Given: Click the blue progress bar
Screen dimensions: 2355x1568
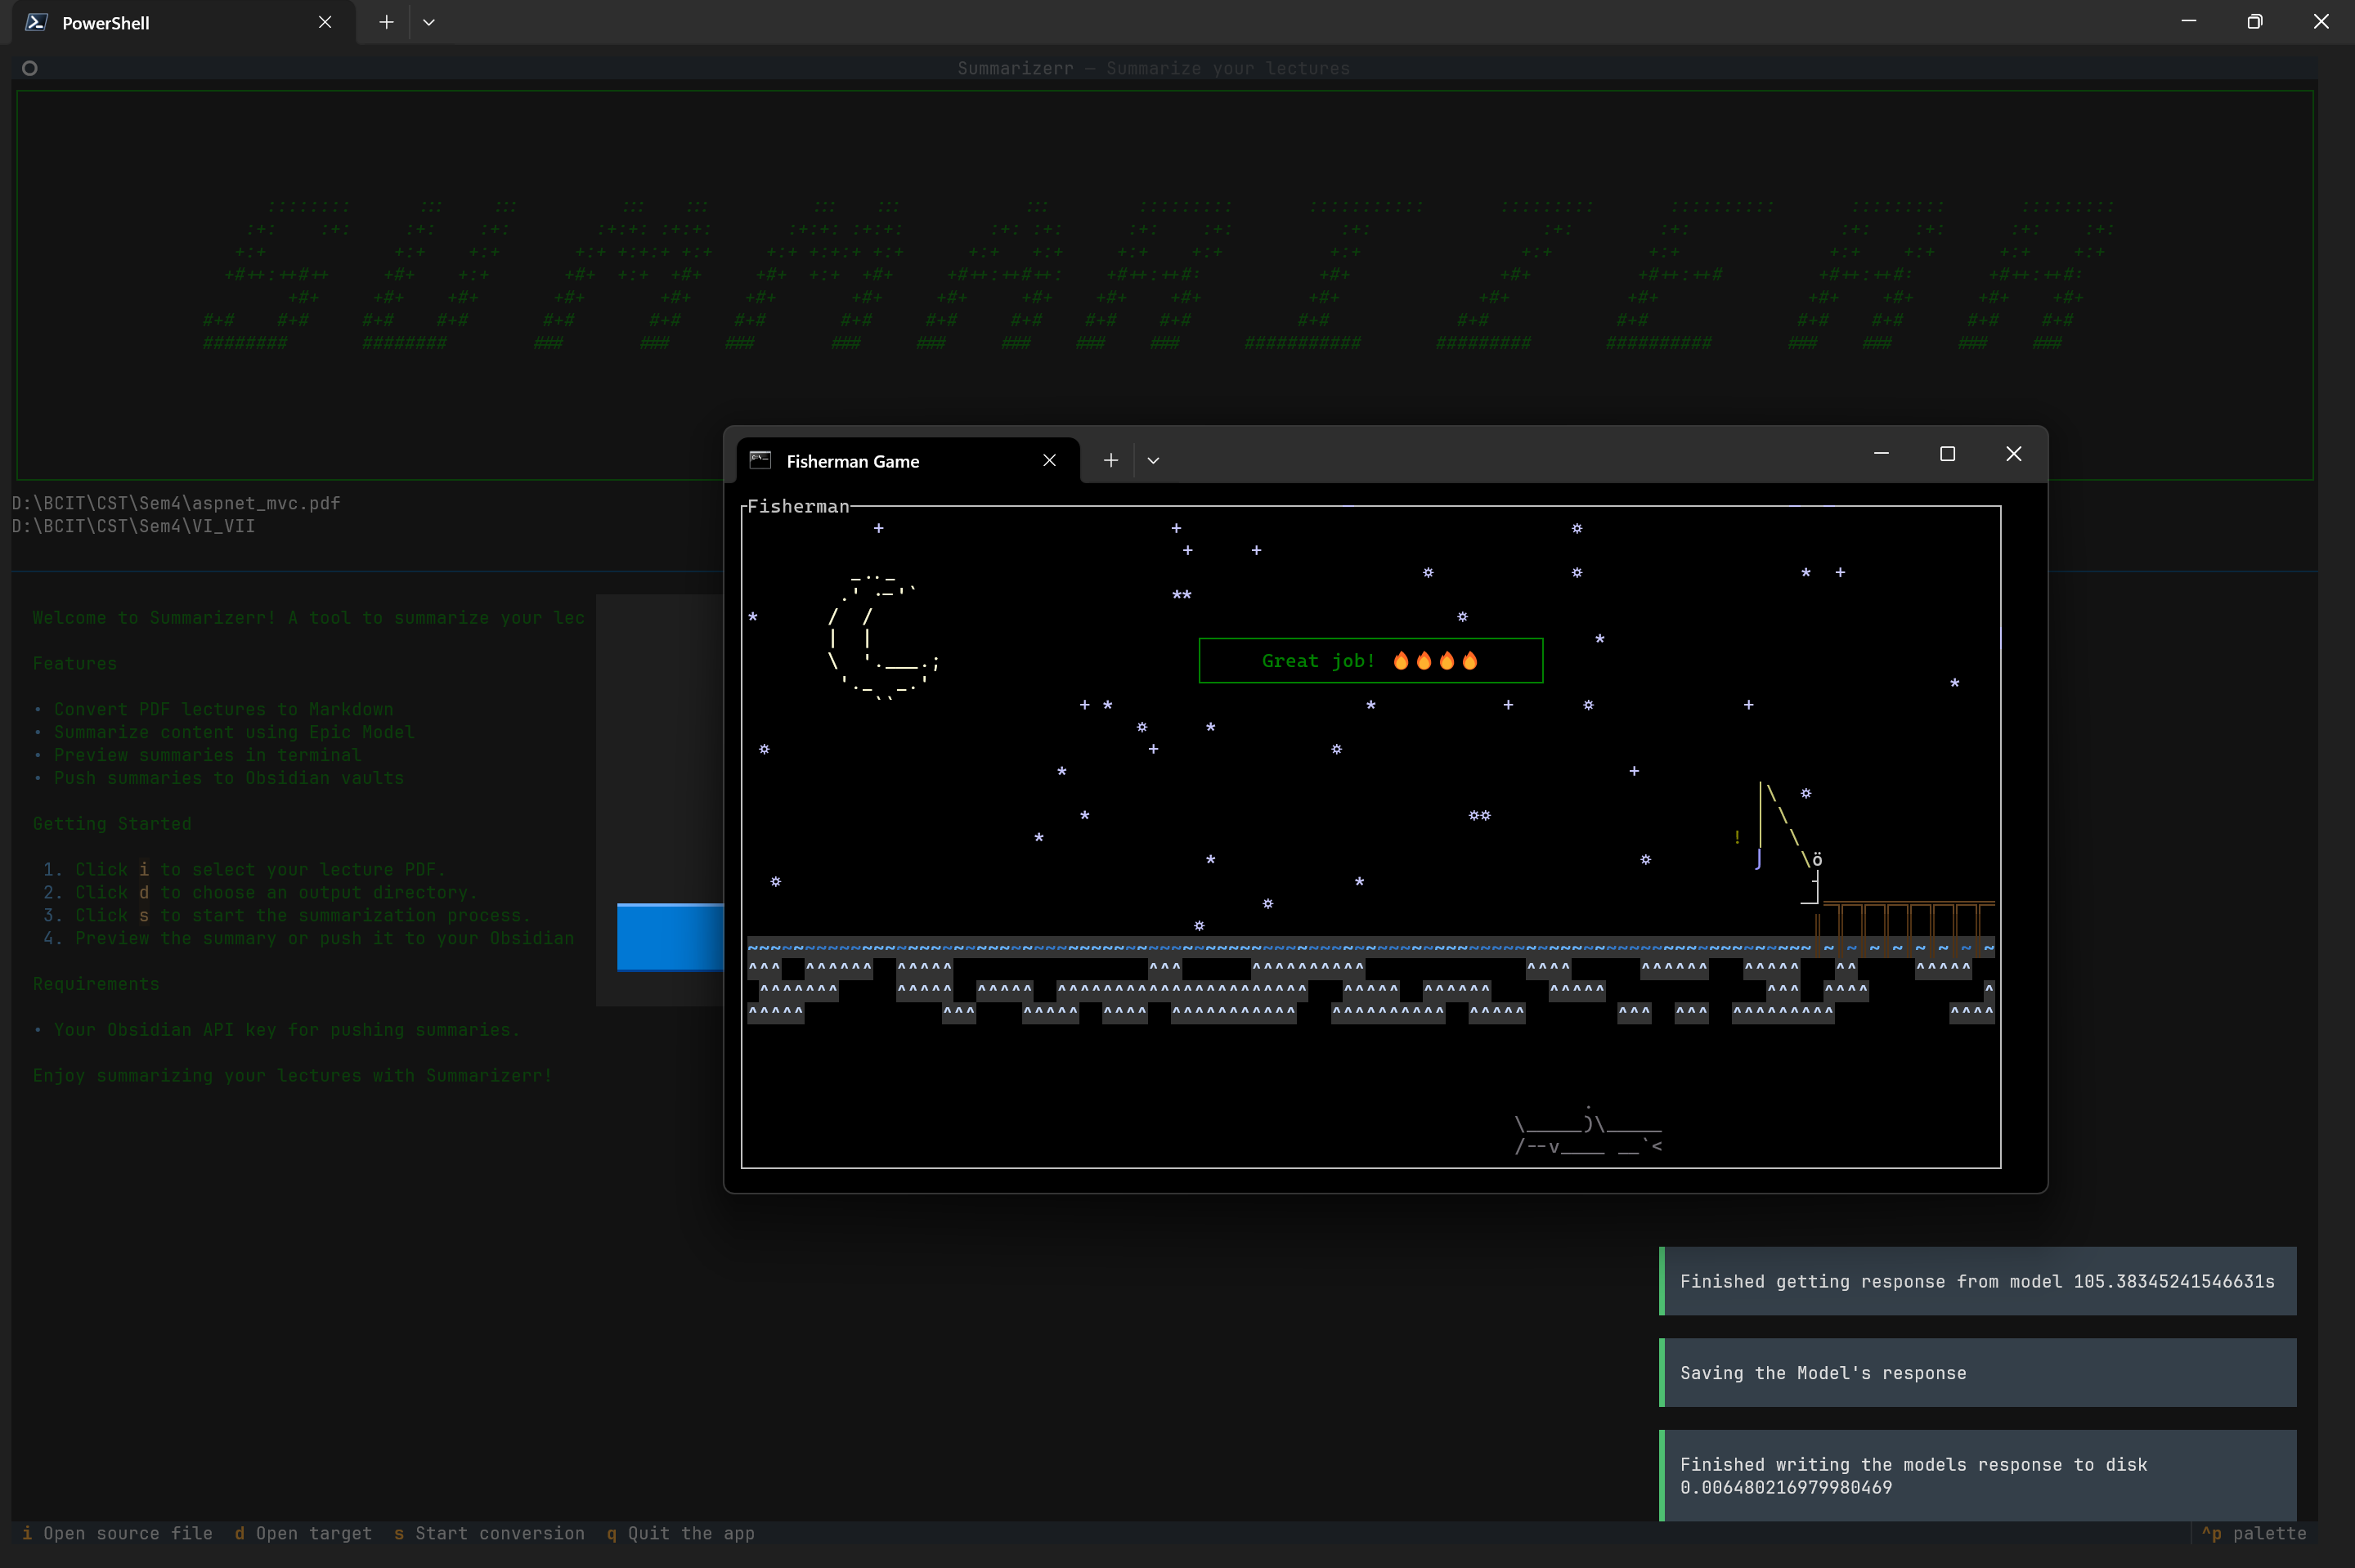Looking at the screenshot, I should tap(669, 937).
